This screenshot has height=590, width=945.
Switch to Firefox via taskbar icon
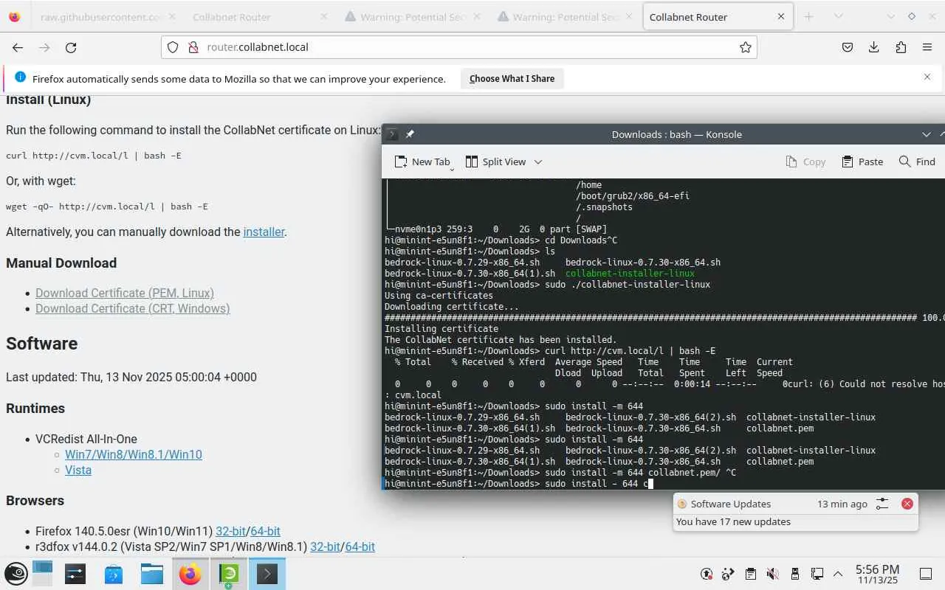(190, 574)
